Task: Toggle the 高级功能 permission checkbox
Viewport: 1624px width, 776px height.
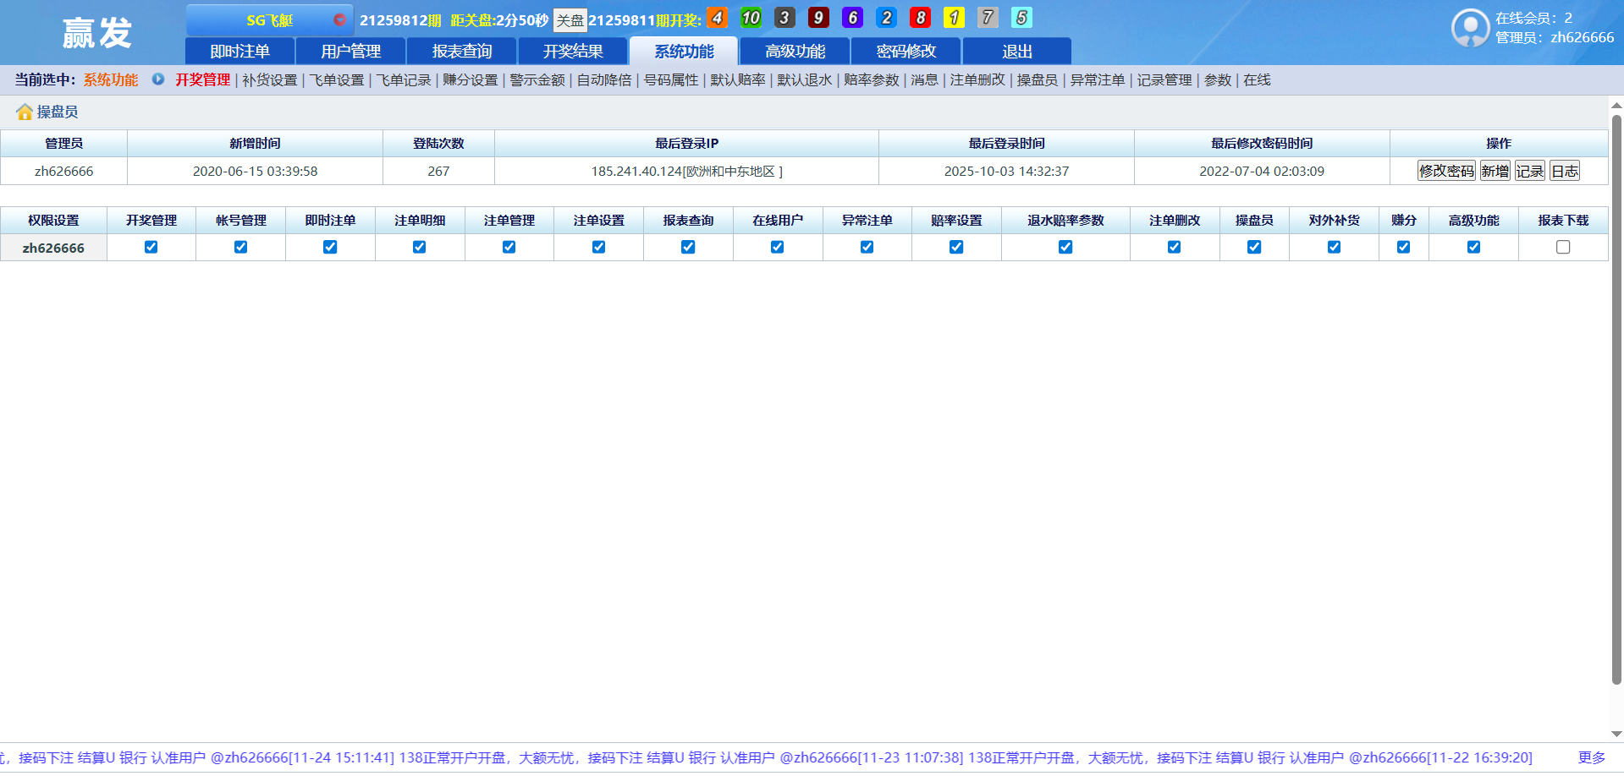Action: tap(1473, 248)
